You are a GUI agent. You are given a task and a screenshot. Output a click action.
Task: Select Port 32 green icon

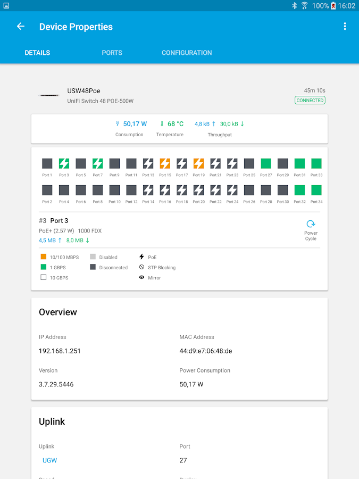click(x=299, y=190)
